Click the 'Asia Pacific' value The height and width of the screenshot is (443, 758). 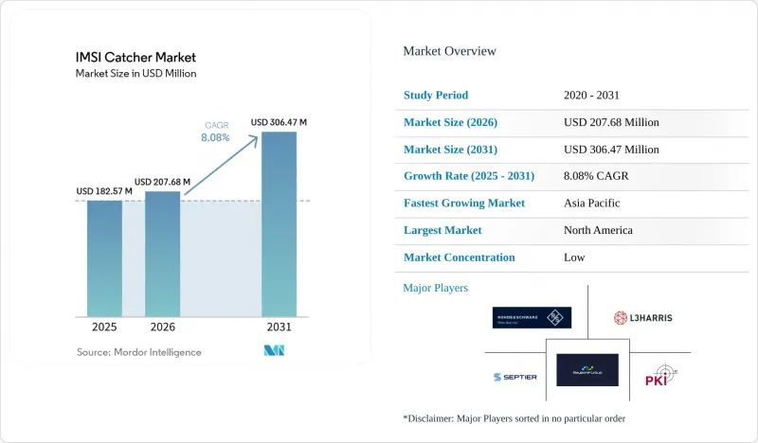591,203
